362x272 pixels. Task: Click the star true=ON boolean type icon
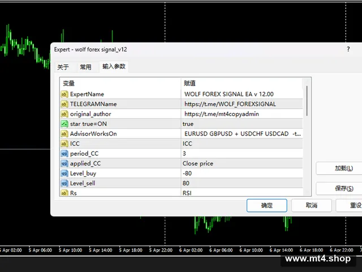pos(64,124)
